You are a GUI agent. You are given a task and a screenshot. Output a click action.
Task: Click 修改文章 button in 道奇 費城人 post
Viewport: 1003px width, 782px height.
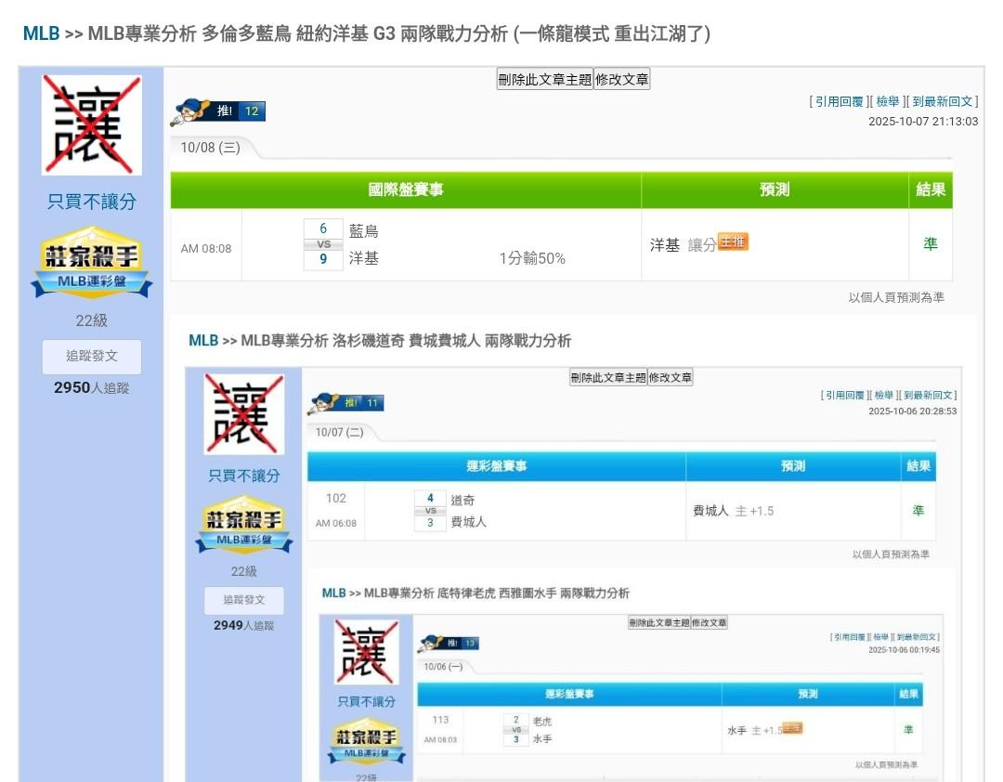pos(671,378)
